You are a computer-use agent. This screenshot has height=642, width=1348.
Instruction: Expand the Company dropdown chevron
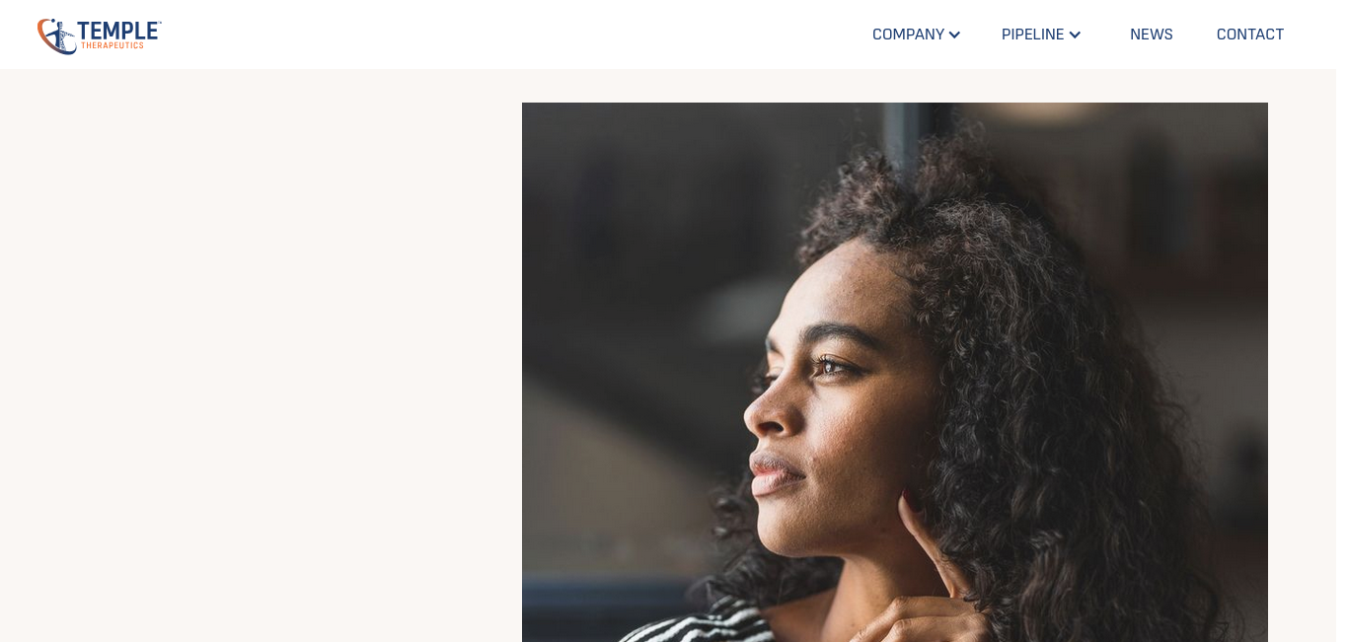tap(954, 36)
